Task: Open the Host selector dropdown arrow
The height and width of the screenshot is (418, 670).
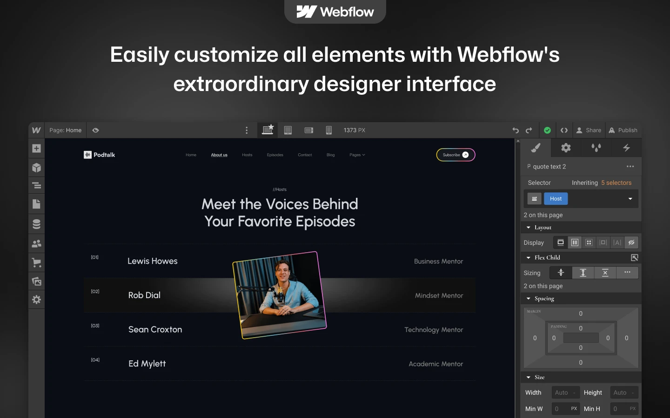Action: tap(630, 199)
